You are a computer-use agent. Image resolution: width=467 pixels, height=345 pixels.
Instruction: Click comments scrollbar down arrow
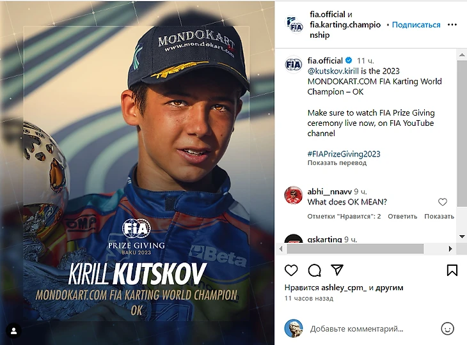462,237
